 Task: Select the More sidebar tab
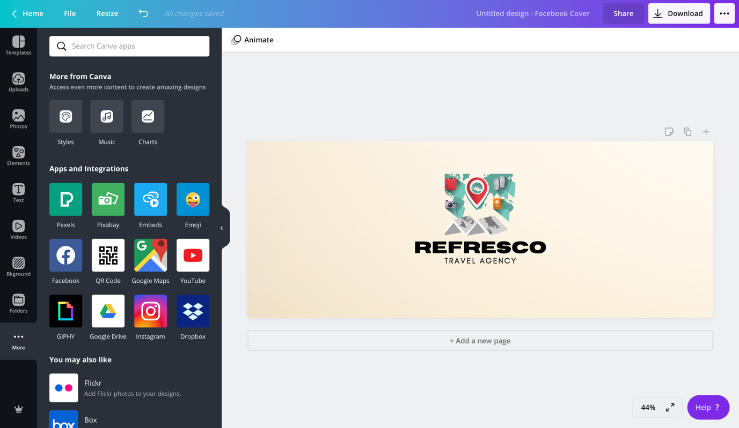(x=18, y=341)
